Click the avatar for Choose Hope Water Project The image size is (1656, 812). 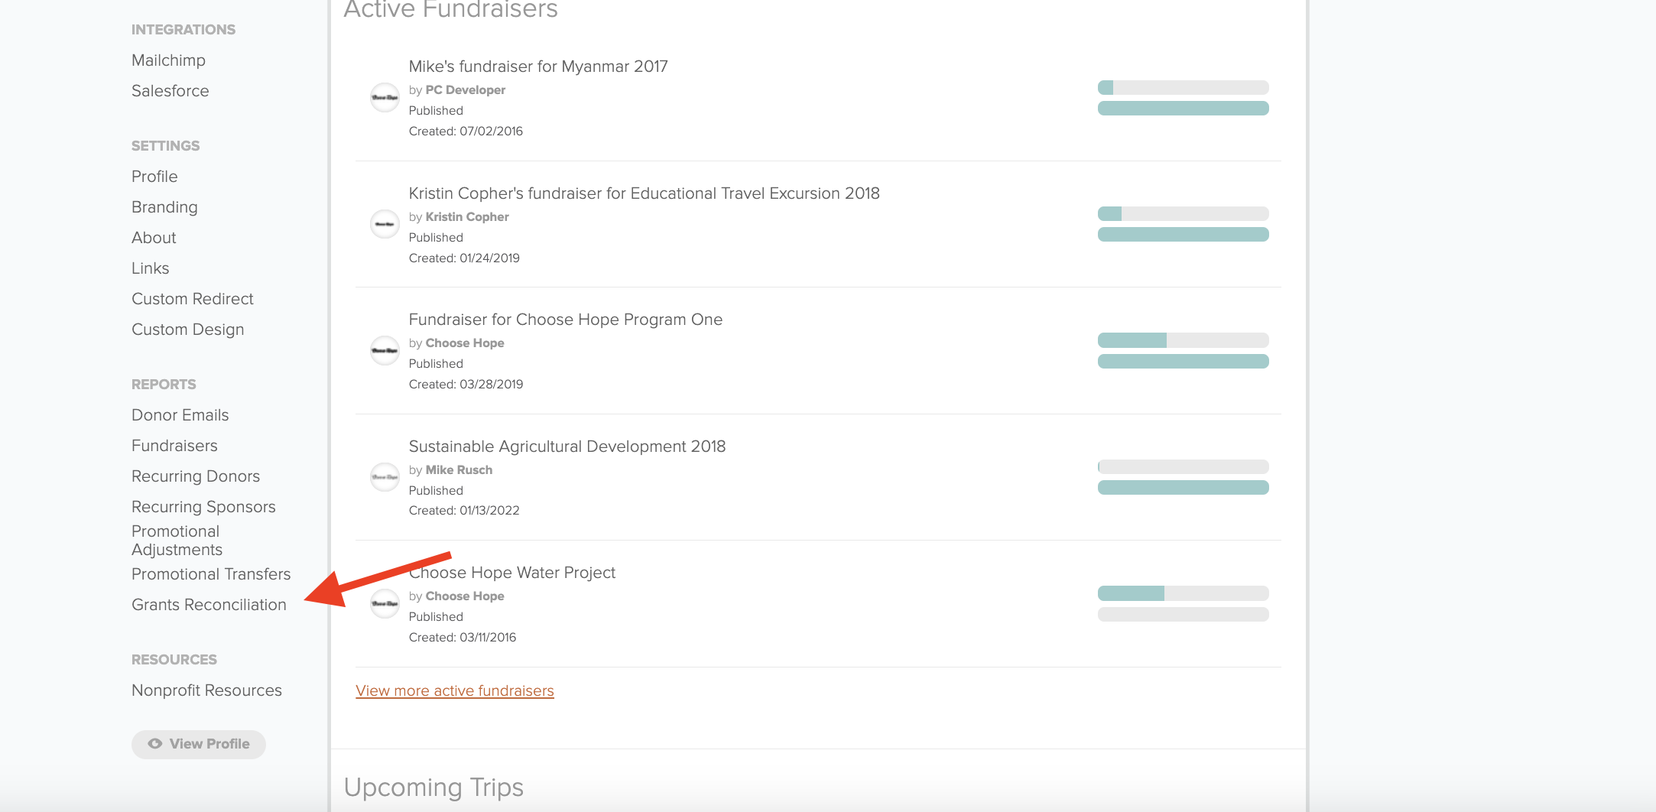click(385, 604)
